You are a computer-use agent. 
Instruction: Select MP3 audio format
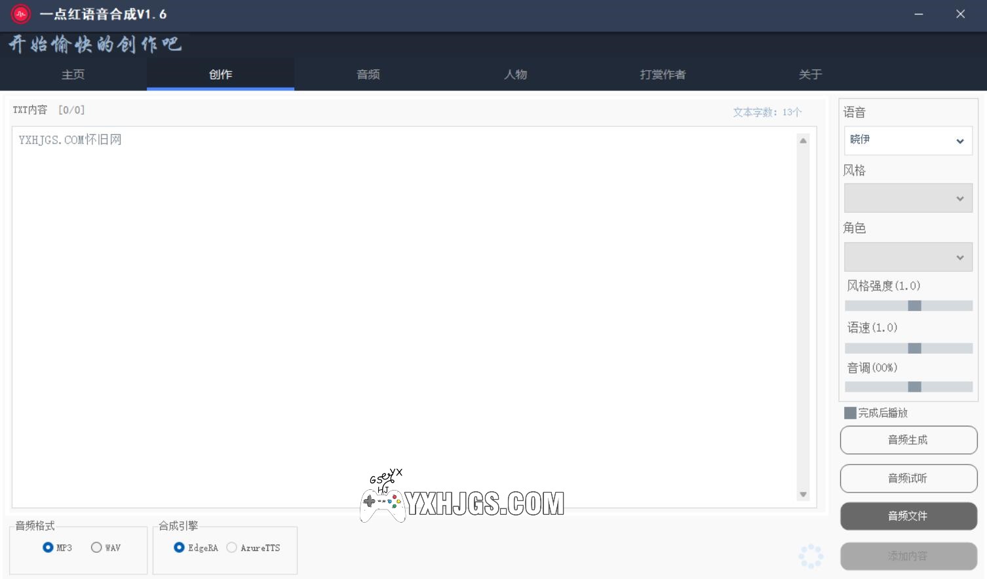pyautogui.click(x=48, y=548)
